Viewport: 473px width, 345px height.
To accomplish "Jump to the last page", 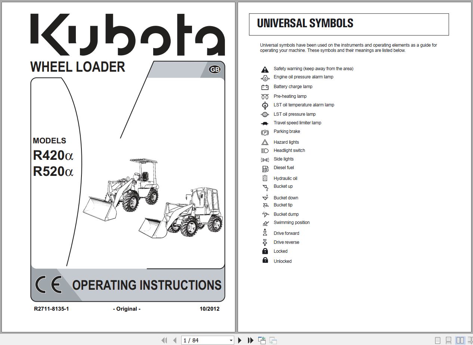I will coord(250,340).
